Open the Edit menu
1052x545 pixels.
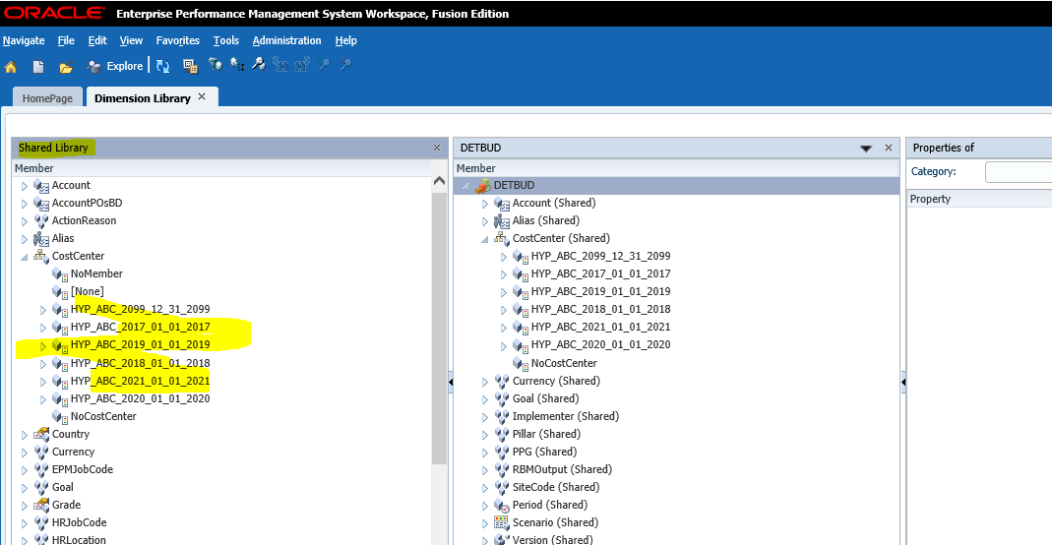point(97,40)
